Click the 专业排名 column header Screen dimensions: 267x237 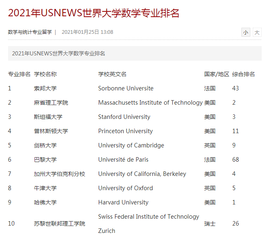point(19,74)
